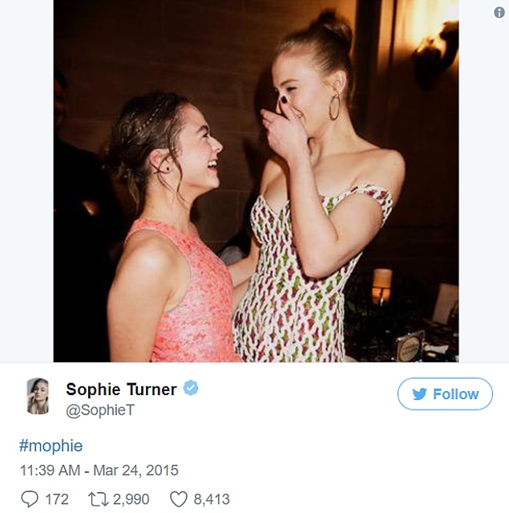Open the embedded tweet photo
Viewport: 509px width, 513px height.
click(x=256, y=181)
